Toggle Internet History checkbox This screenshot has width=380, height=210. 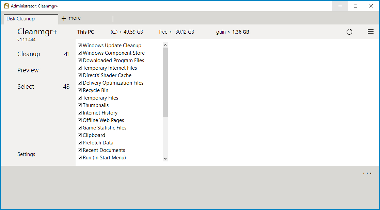[x=80, y=113]
